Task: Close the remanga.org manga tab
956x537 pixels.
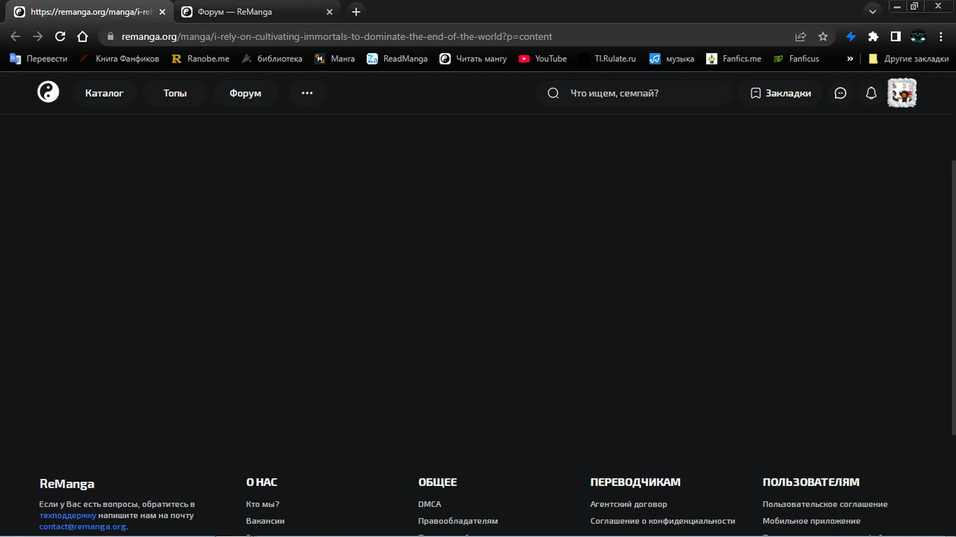Action: (x=162, y=12)
